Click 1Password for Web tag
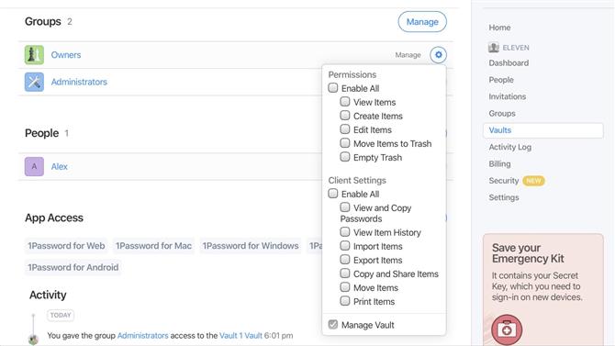This screenshot has width=615, height=346. tap(66, 246)
